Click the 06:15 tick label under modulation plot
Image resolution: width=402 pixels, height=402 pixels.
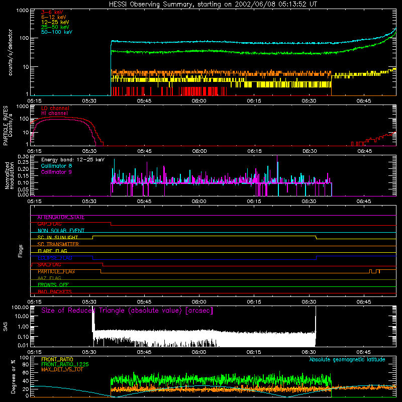(254, 202)
